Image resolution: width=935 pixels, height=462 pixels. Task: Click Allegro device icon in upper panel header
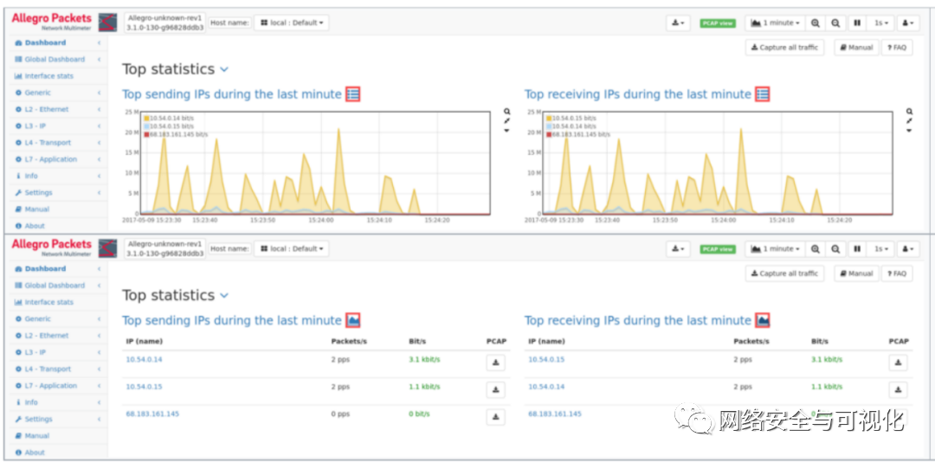coord(107,22)
